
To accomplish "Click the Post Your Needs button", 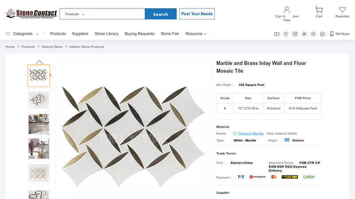I will 197,14.
